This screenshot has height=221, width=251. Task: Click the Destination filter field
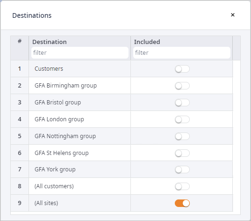point(80,52)
